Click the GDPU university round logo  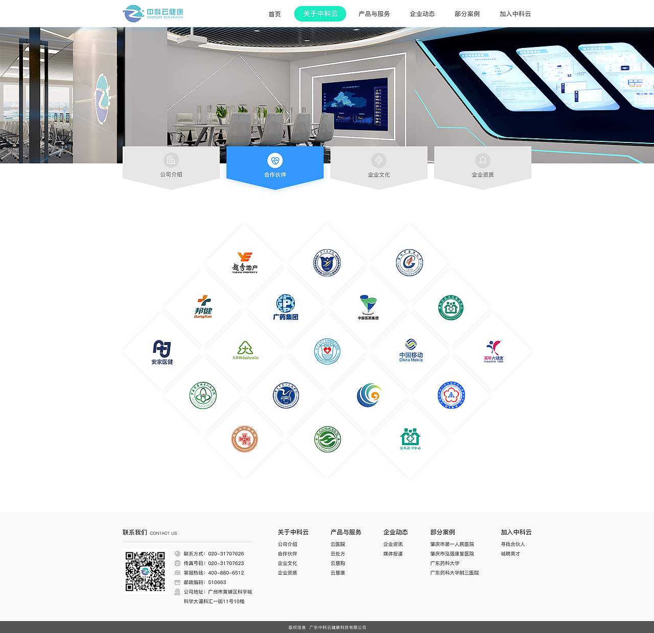click(327, 263)
